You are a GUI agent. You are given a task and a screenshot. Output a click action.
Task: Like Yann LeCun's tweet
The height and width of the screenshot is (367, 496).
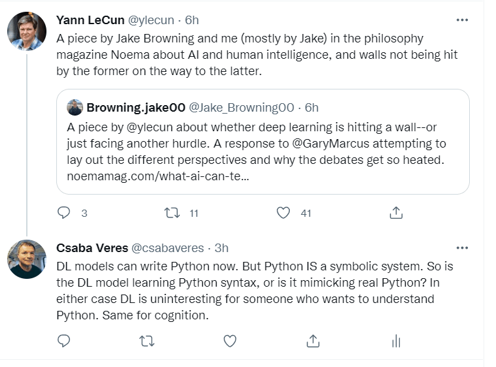click(x=283, y=213)
